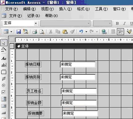Open the second-row 文件(F) menu

coord(16,16)
